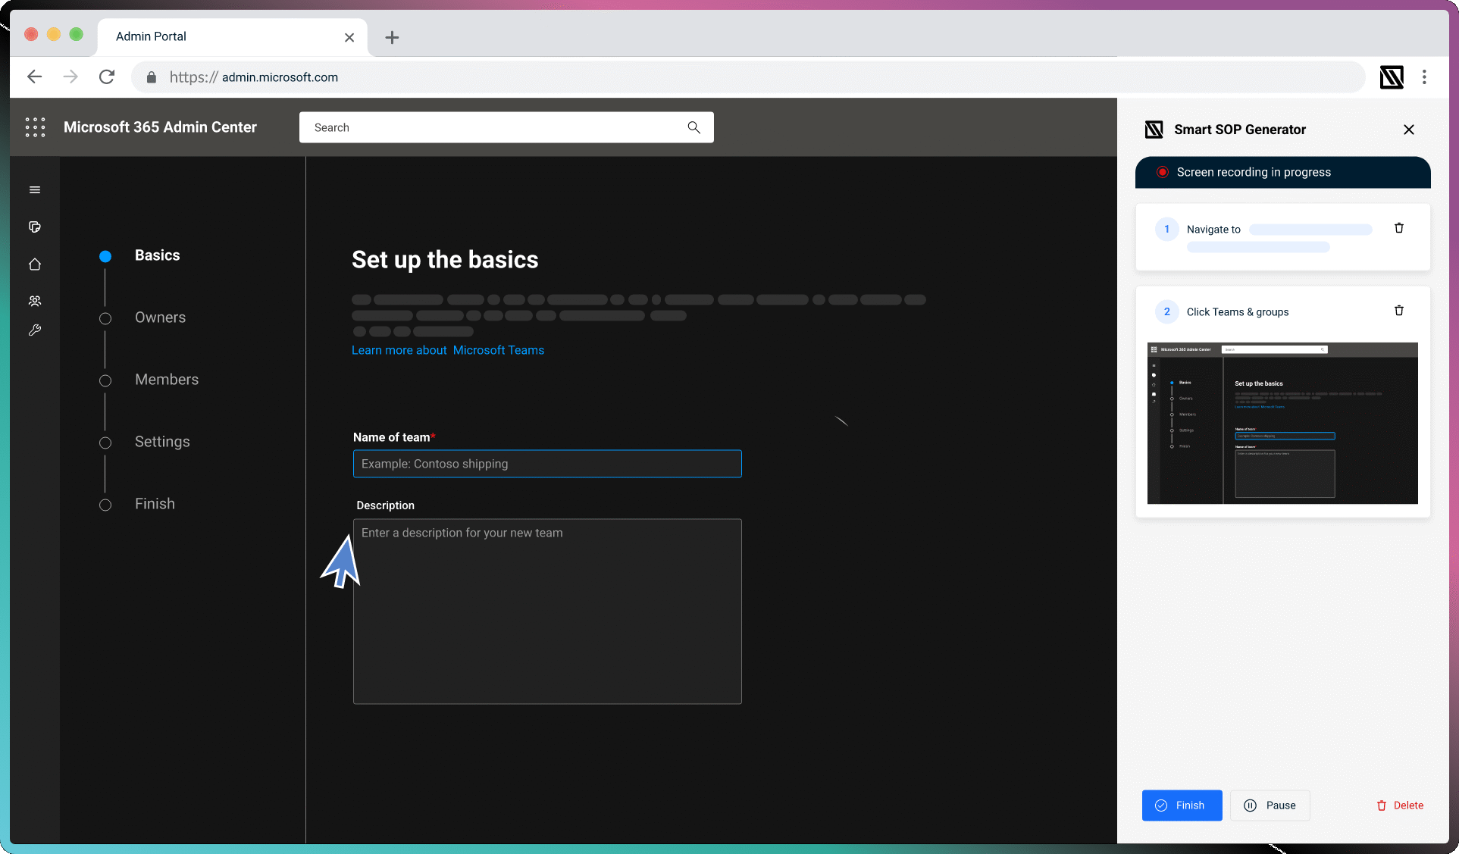The image size is (1459, 854).
Task: Delete step 1 Navigate to
Action: [x=1399, y=228]
